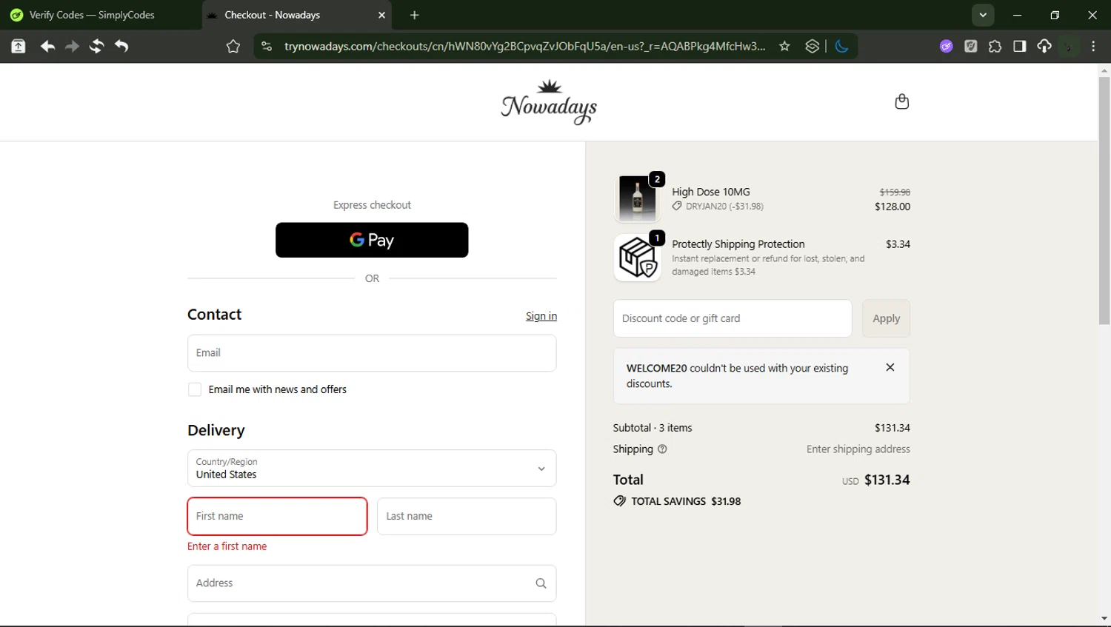1111x627 pixels.
Task: Click the upload icon at toolbar left
Action: pos(19,47)
